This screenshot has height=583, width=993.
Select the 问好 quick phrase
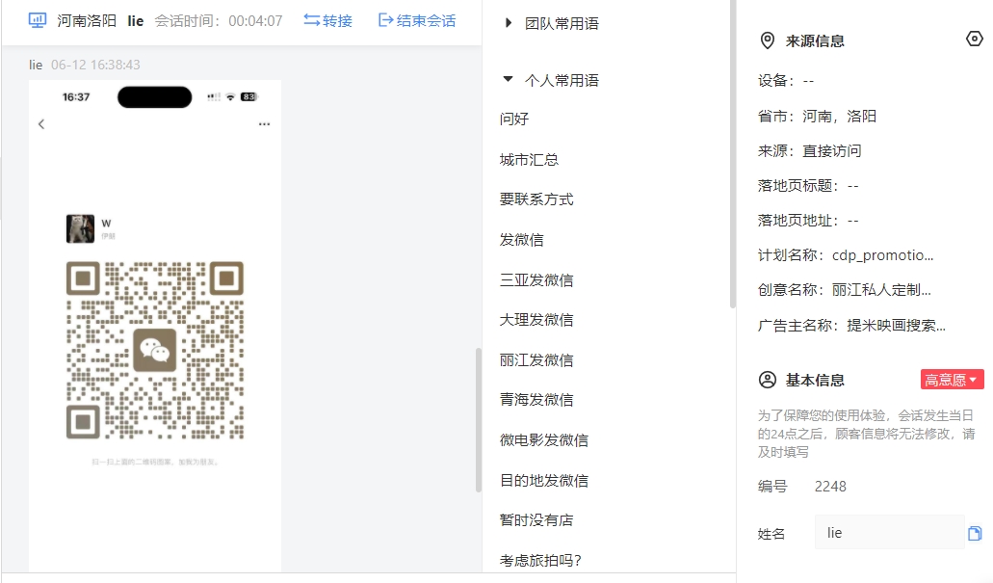(513, 119)
